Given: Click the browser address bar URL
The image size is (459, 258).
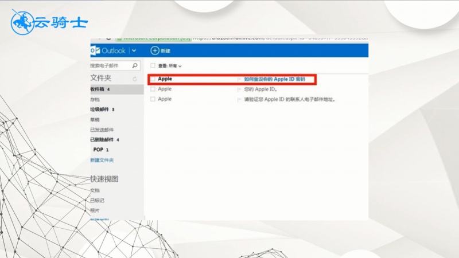Looking at the screenshot, I should (279, 38).
